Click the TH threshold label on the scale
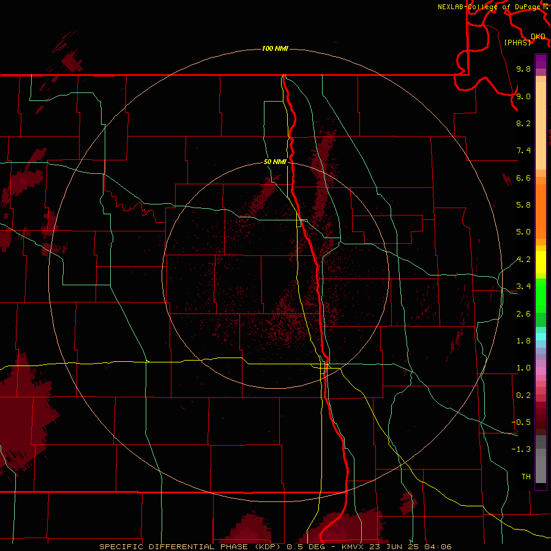The height and width of the screenshot is (551, 551). [x=526, y=476]
